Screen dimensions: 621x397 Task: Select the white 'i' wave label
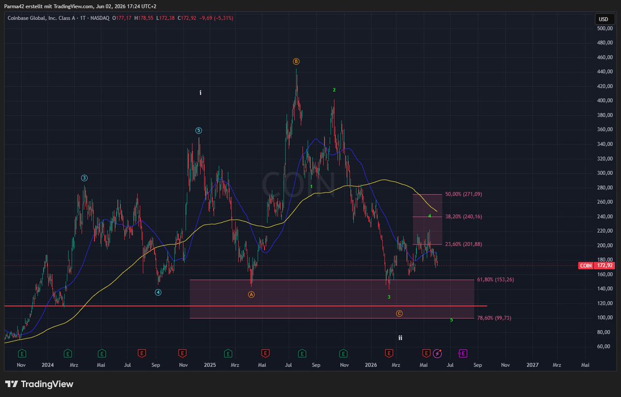pyautogui.click(x=200, y=93)
